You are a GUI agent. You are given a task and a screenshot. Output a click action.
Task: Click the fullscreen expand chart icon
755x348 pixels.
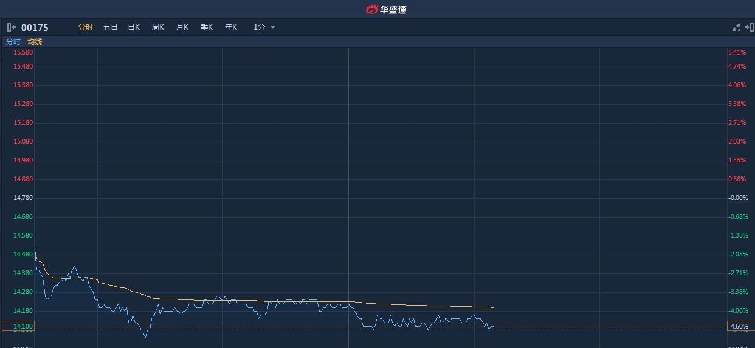pos(736,27)
